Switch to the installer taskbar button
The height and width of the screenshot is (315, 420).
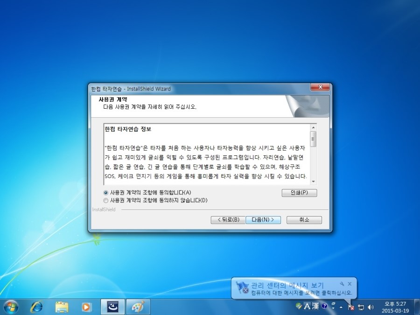point(112,307)
